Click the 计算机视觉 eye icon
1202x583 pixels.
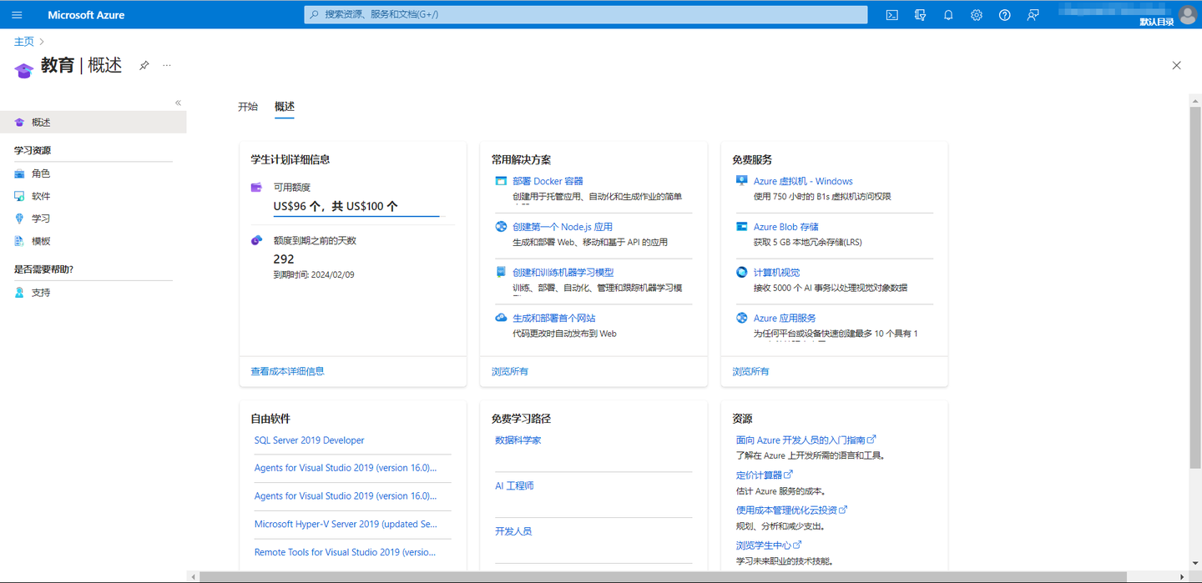pyautogui.click(x=741, y=272)
